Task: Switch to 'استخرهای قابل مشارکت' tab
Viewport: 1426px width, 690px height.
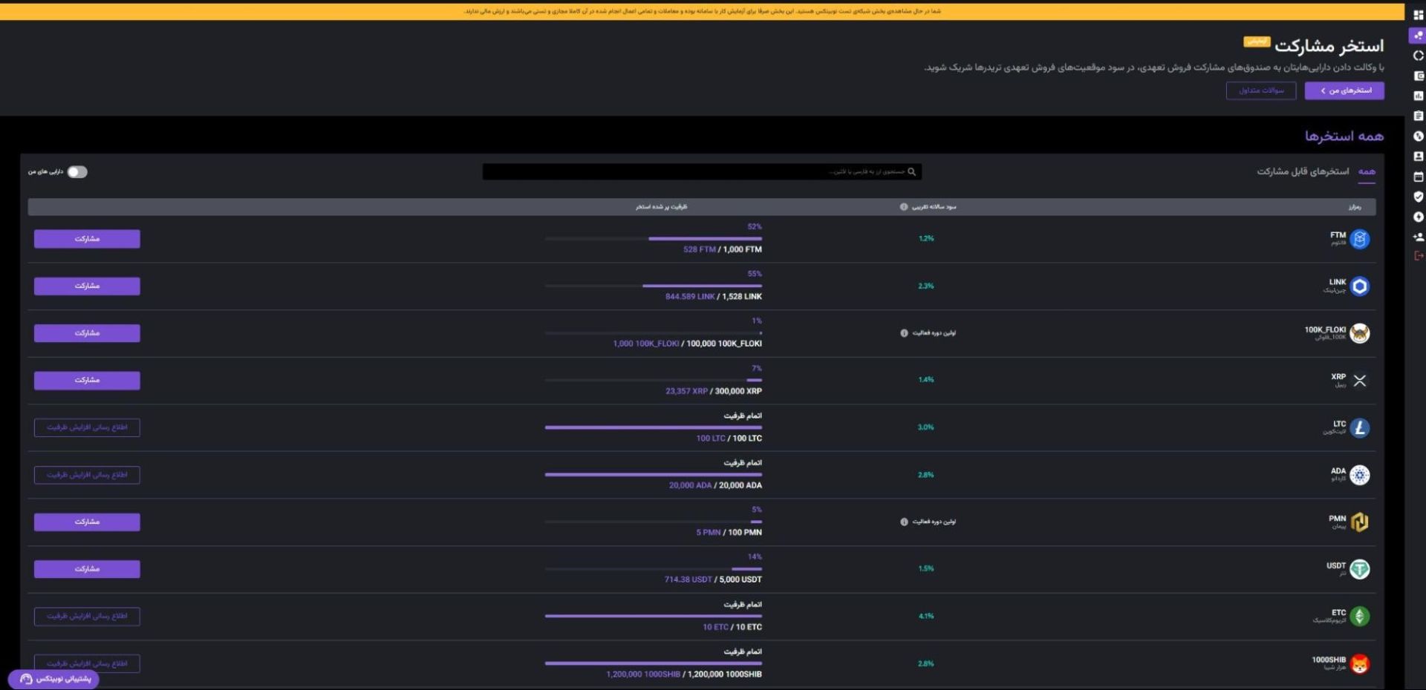Action: [x=1302, y=171]
